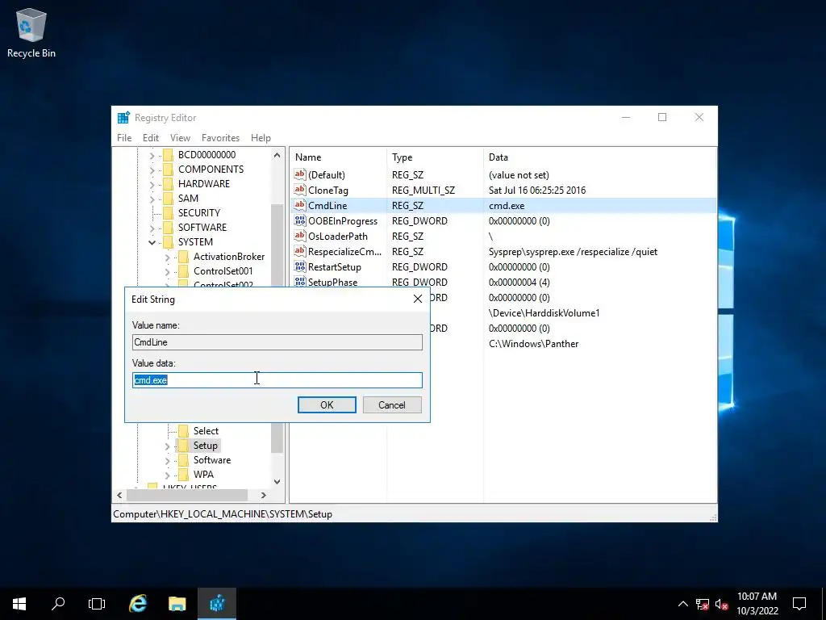Close the Edit String dialog with X
Image resolution: width=826 pixels, height=620 pixels.
click(x=418, y=299)
